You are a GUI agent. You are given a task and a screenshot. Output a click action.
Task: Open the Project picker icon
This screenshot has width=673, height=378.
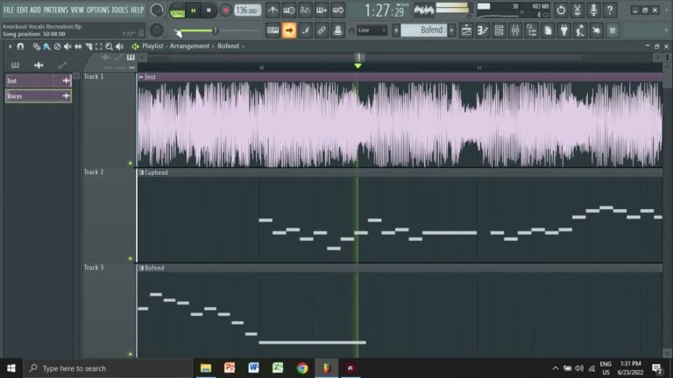pyautogui.click(x=548, y=31)
